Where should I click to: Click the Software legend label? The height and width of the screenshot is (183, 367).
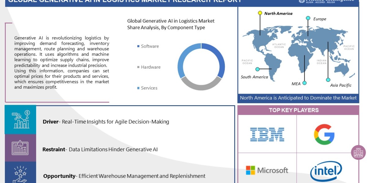(x=150, y=46)
